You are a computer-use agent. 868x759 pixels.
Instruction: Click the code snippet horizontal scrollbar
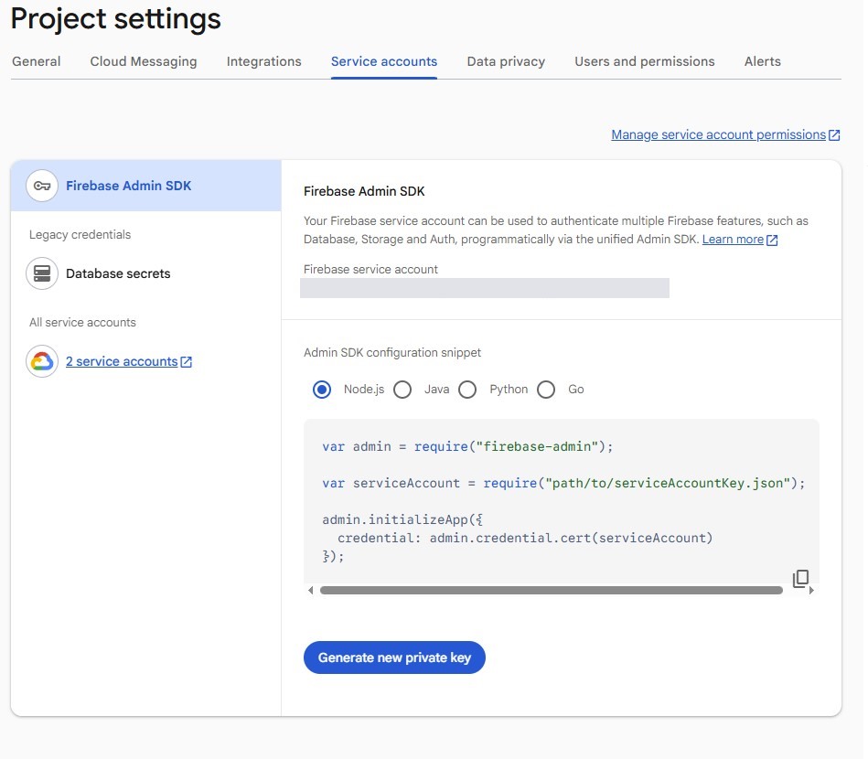[x=551, y=591]
